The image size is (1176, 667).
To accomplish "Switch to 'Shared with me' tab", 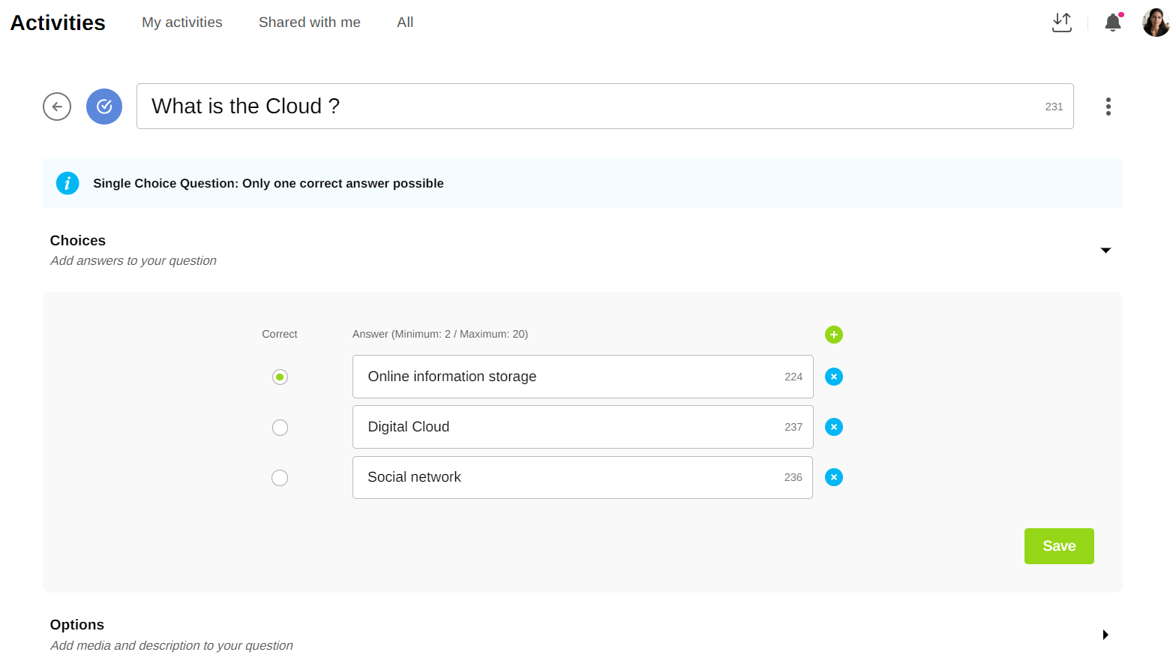I will pyautogui.click(x=309, y=23).
